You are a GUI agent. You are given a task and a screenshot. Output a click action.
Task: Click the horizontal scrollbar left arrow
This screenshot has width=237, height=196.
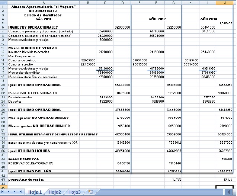229,192
